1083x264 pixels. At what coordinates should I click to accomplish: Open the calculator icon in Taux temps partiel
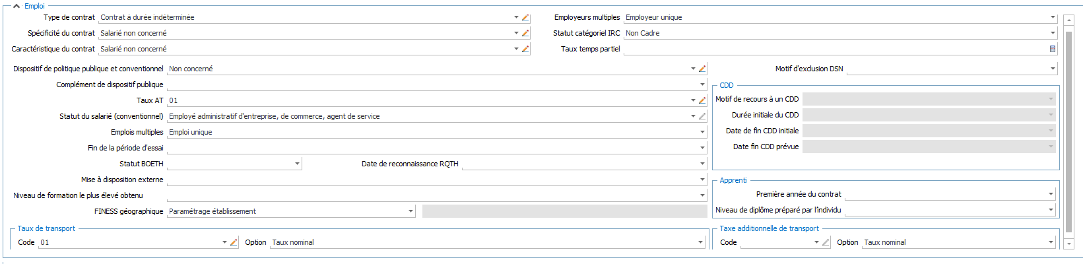1052,49
